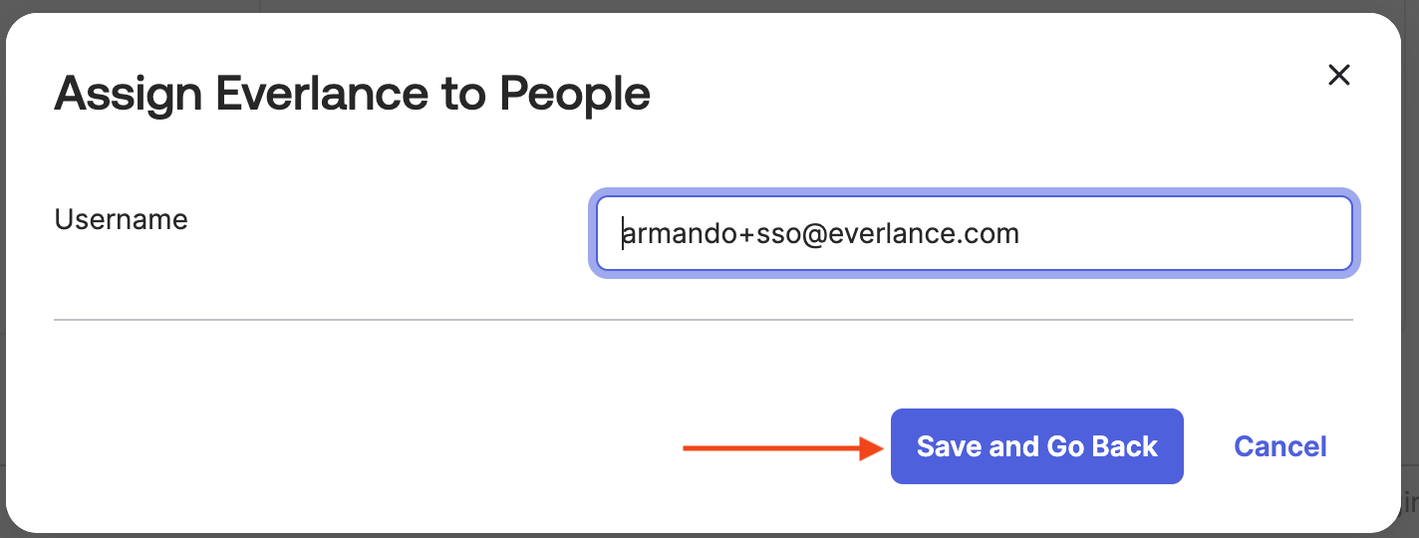Click the word "People" in the title
The height and width of the screenshot is (538, 1419).
pos(575,94)
